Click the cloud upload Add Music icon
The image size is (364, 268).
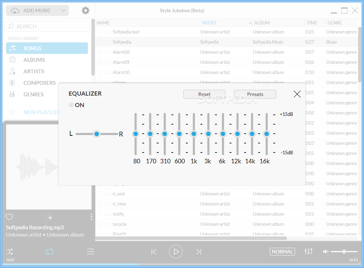[15, 11]
